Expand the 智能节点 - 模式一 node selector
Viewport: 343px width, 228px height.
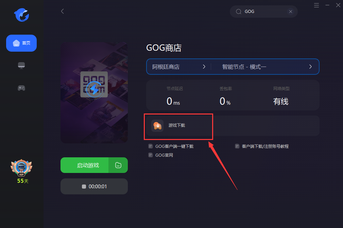point(265,67)
